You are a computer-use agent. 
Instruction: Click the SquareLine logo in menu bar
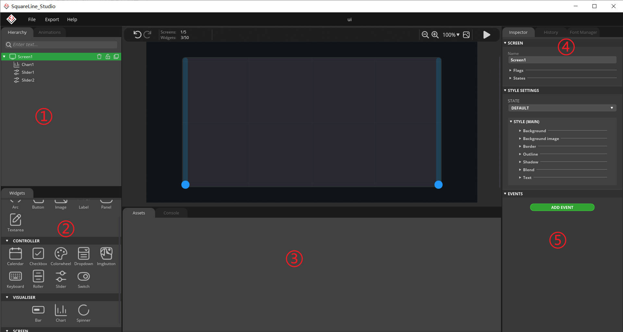pos(11,19)
